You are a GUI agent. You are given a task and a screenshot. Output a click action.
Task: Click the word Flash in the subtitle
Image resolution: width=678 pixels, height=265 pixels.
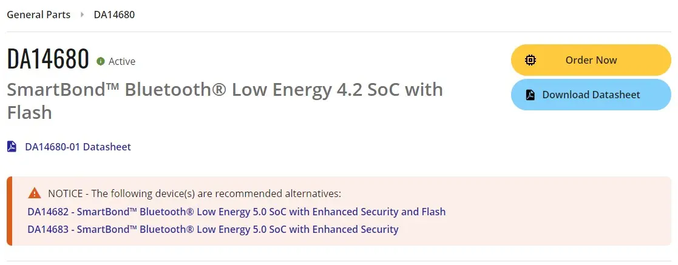(29, 112)
